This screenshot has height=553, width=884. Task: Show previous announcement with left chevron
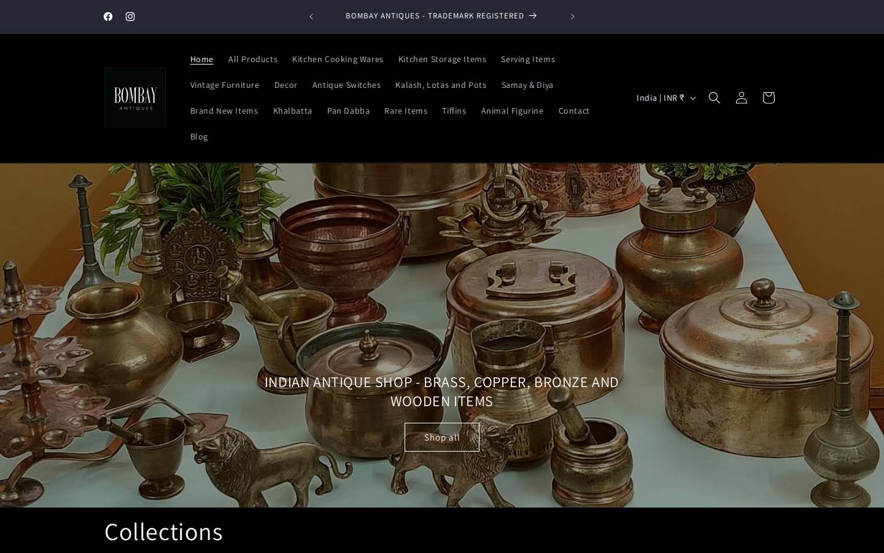[311, 17]
